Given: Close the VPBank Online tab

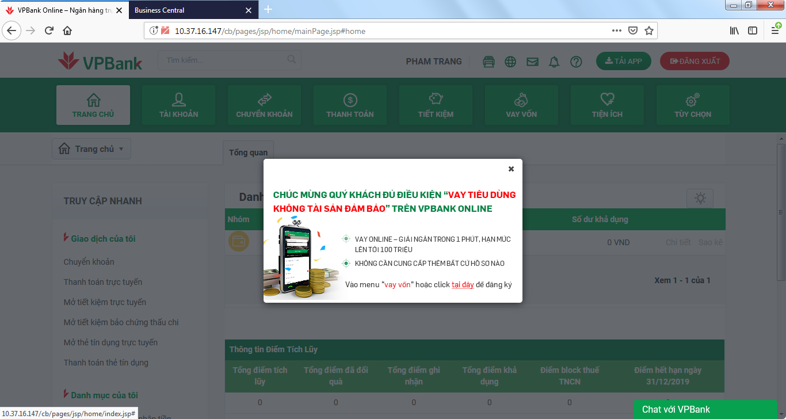Looking at the screenshot, I should (x=120, y=10).
